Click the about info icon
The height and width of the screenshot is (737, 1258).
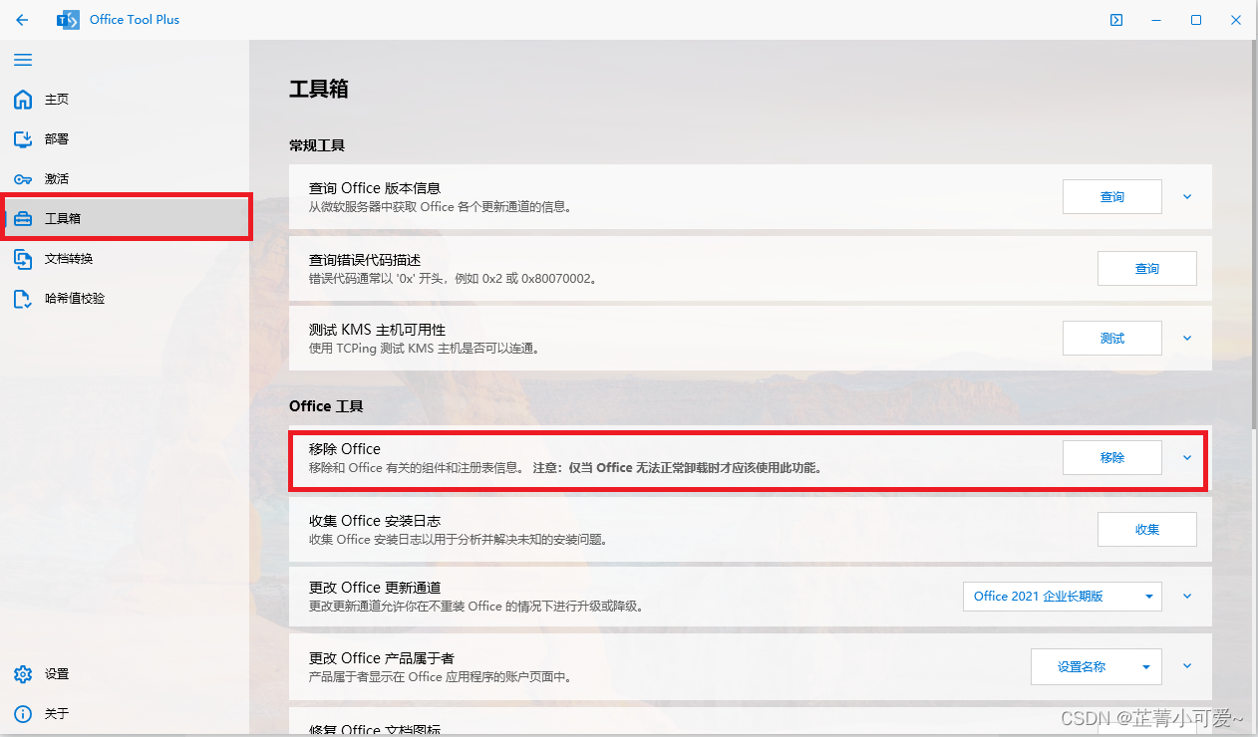[23, 714]
